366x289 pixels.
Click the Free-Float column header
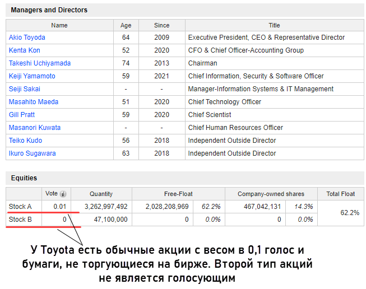coord(178,194)
